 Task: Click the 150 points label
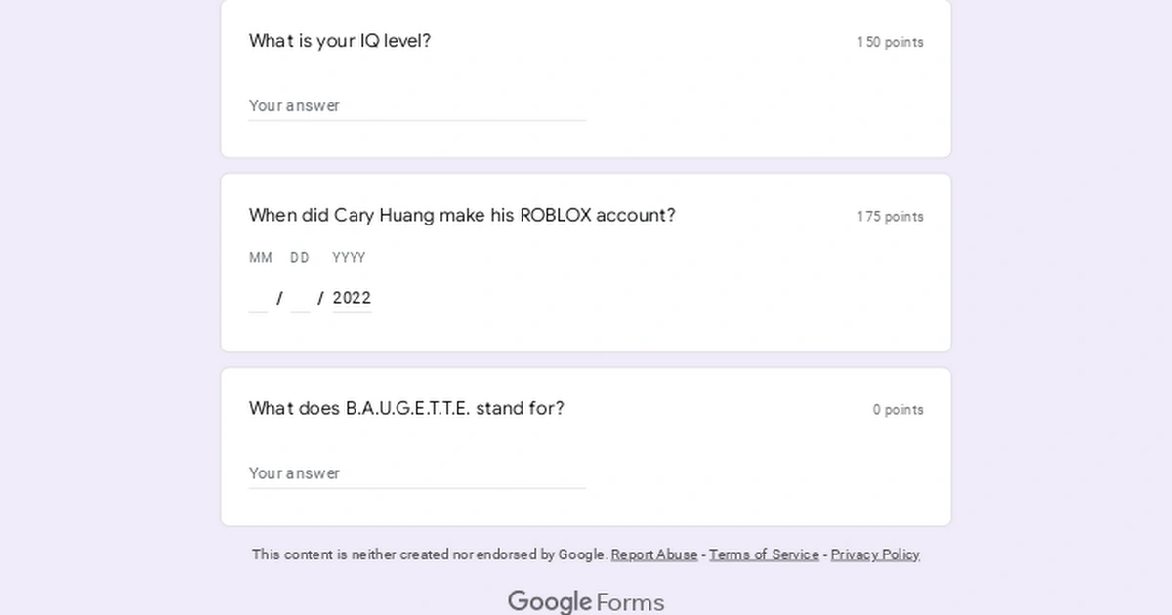click(890, 42)
